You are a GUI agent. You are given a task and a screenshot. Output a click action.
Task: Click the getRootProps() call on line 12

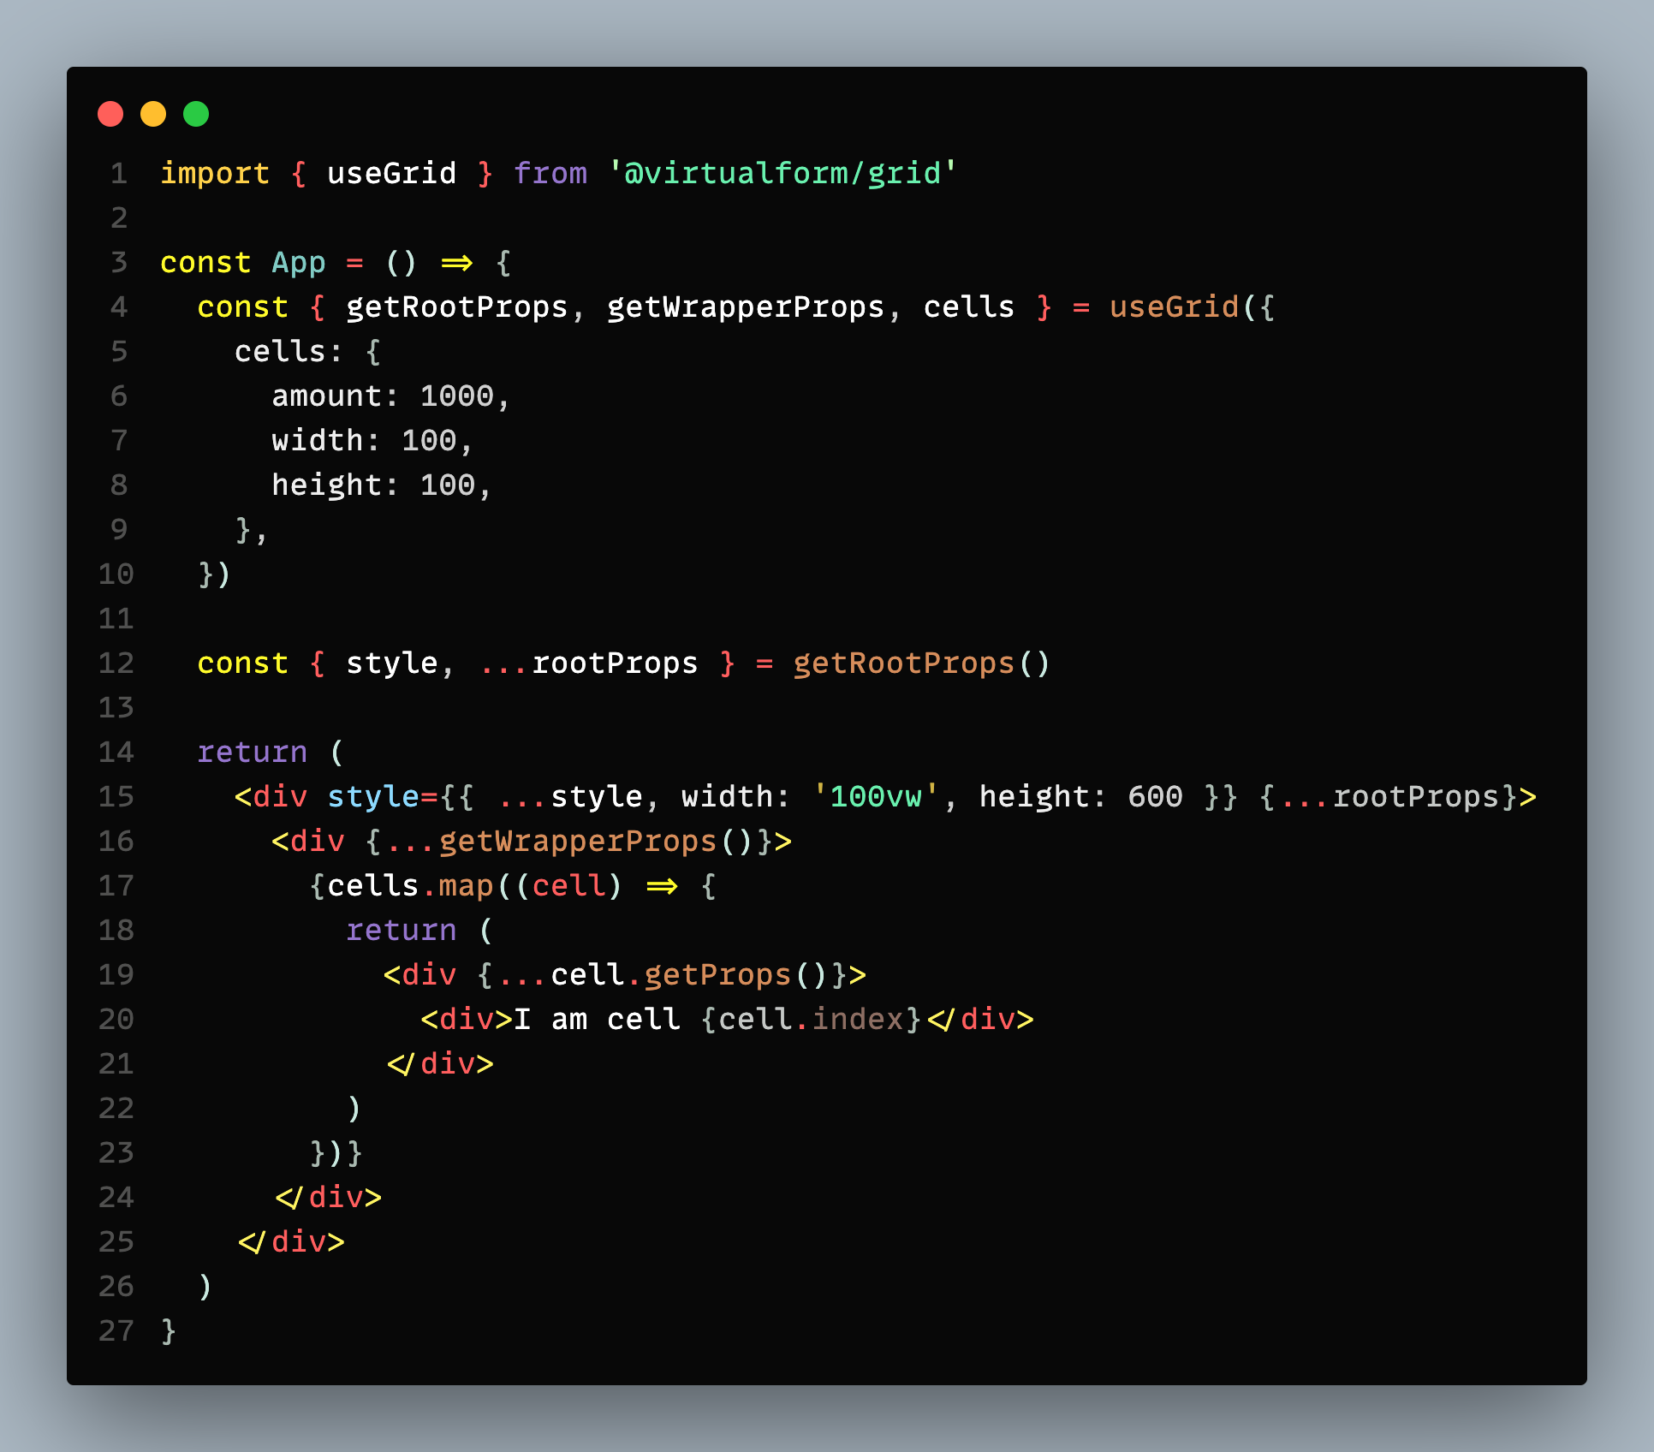[920, 664]
